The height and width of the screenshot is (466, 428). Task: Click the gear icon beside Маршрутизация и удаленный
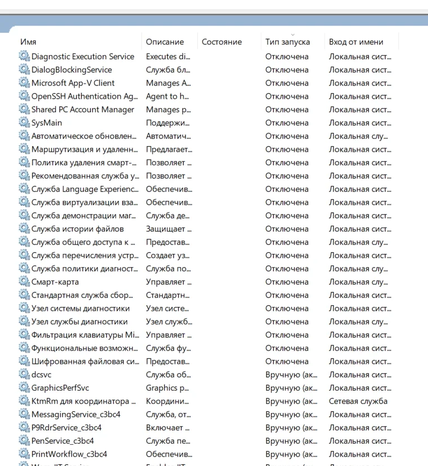point(24,149)
